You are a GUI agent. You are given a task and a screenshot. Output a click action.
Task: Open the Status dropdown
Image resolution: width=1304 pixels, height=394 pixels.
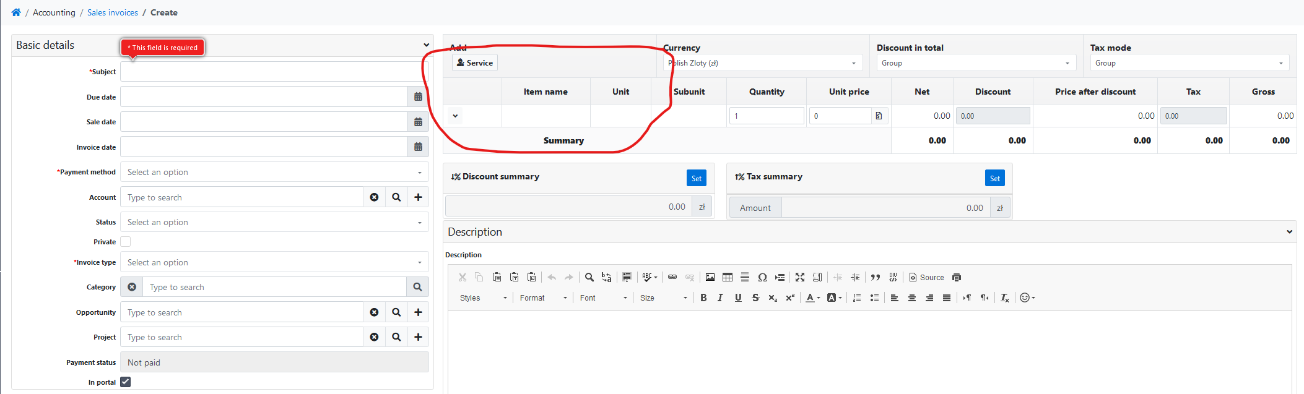pos(274,222)
